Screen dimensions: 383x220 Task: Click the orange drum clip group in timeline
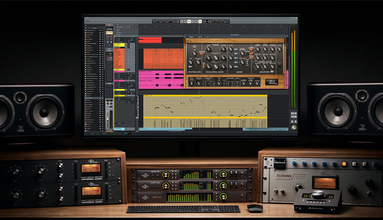coord(163,59)
